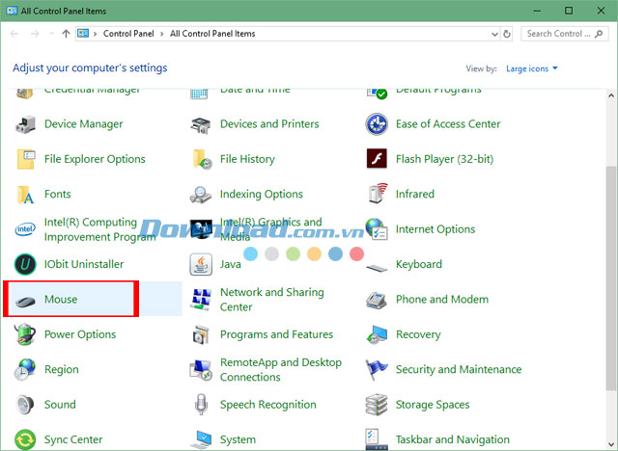Open the Sound speaker icon
This screenshot has width=618, height=451.
(25, 405)
